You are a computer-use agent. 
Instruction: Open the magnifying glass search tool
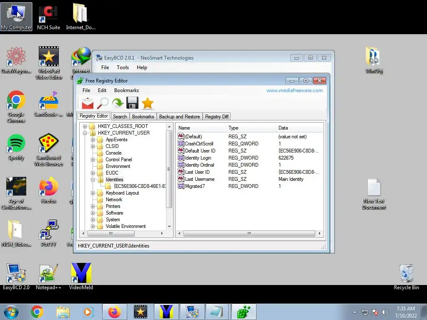tap(103, 103)
